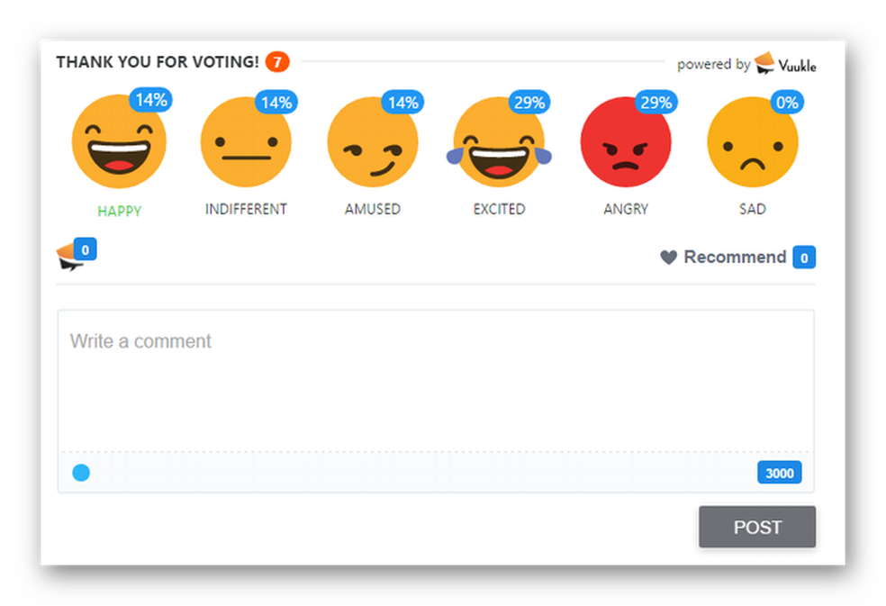
Task: Focus the Write a comment field
Action: (x=436, y=378)
